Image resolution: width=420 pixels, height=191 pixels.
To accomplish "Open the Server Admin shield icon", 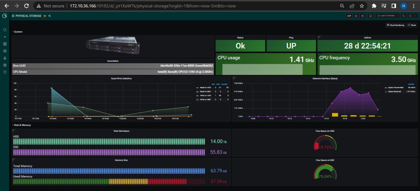I will pyautogui.click(x=5, y=72).
